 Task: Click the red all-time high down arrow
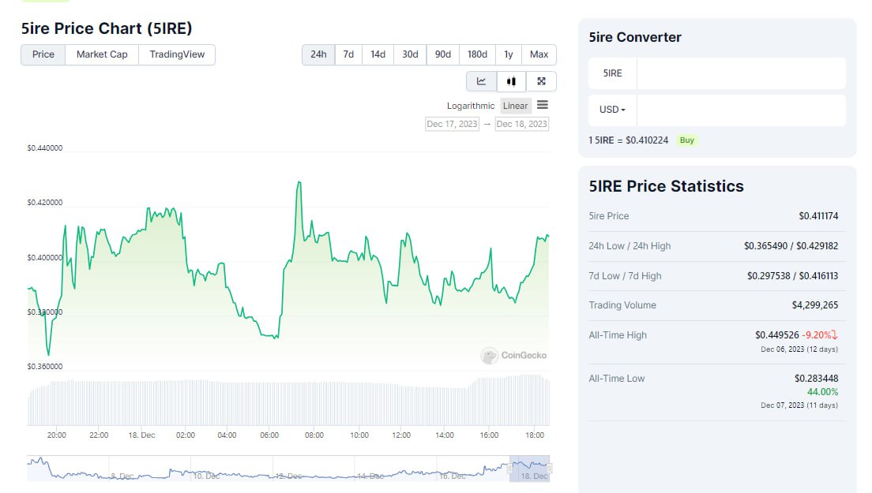click(x=834, y=334)
